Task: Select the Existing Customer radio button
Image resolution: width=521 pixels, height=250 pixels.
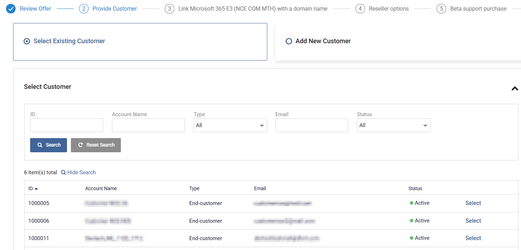Action: [27, 41]
